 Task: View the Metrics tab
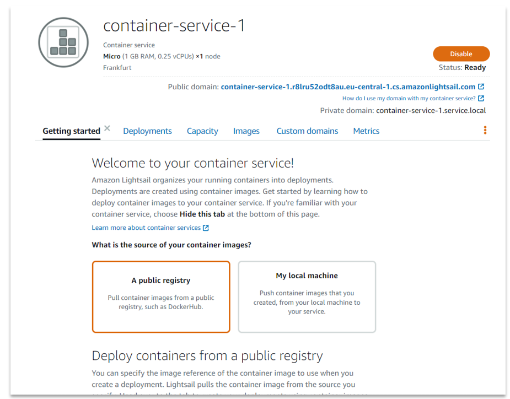pyautogui.click(x=366, y=131)
